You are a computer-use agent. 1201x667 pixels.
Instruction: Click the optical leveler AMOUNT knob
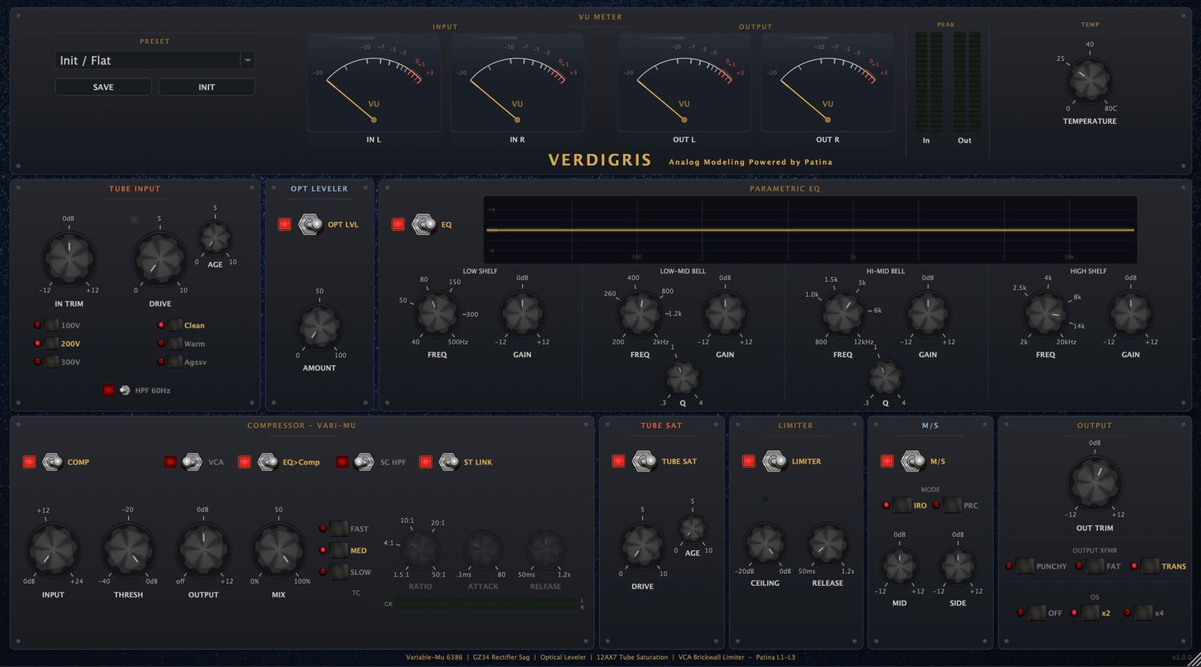[319, 327]
